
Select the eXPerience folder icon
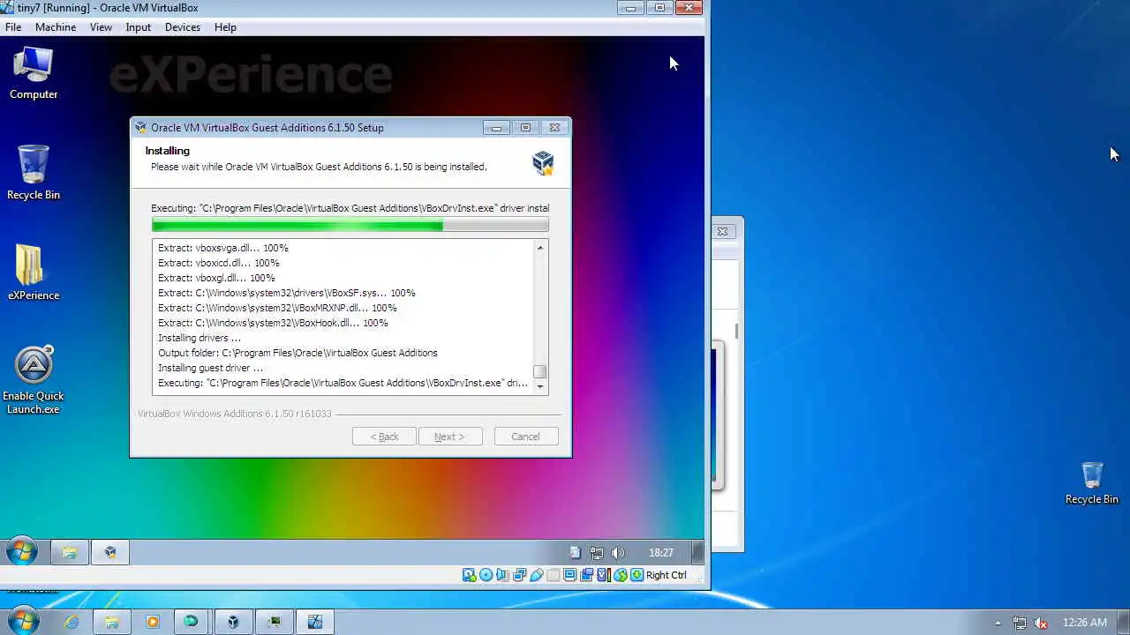[x=34, y=273]
